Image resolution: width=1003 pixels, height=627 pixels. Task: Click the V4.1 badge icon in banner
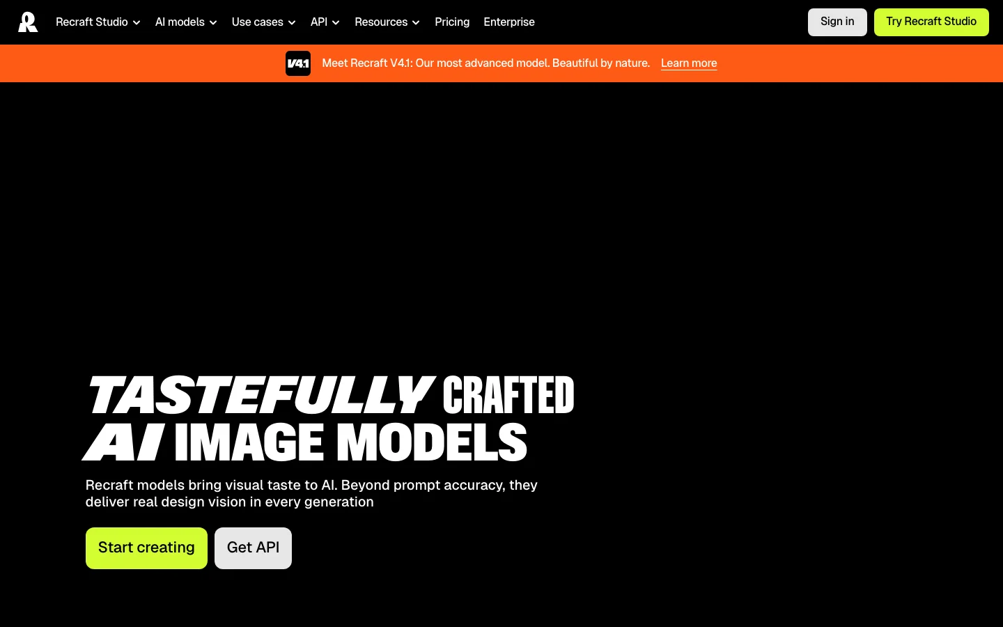(298, 63)
